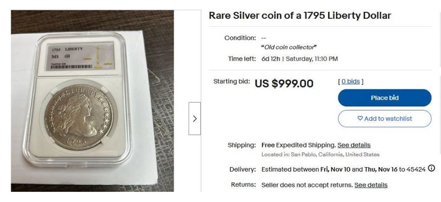Open See details for returns
This screenshot has width=441, height=202.
(371, 185)
